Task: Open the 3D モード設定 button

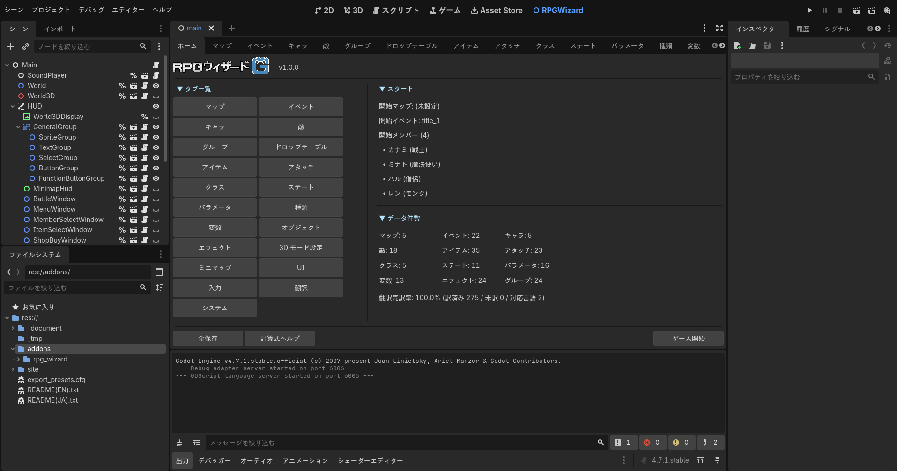Action: (x=301, y=248)
